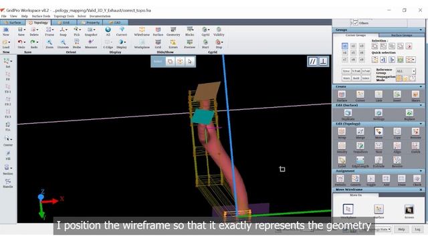Expand the Others tree item

[x=351, y=23]
